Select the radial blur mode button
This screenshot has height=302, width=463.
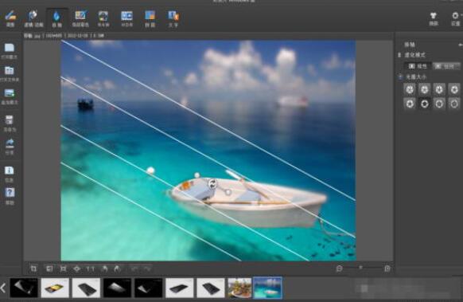445,66
